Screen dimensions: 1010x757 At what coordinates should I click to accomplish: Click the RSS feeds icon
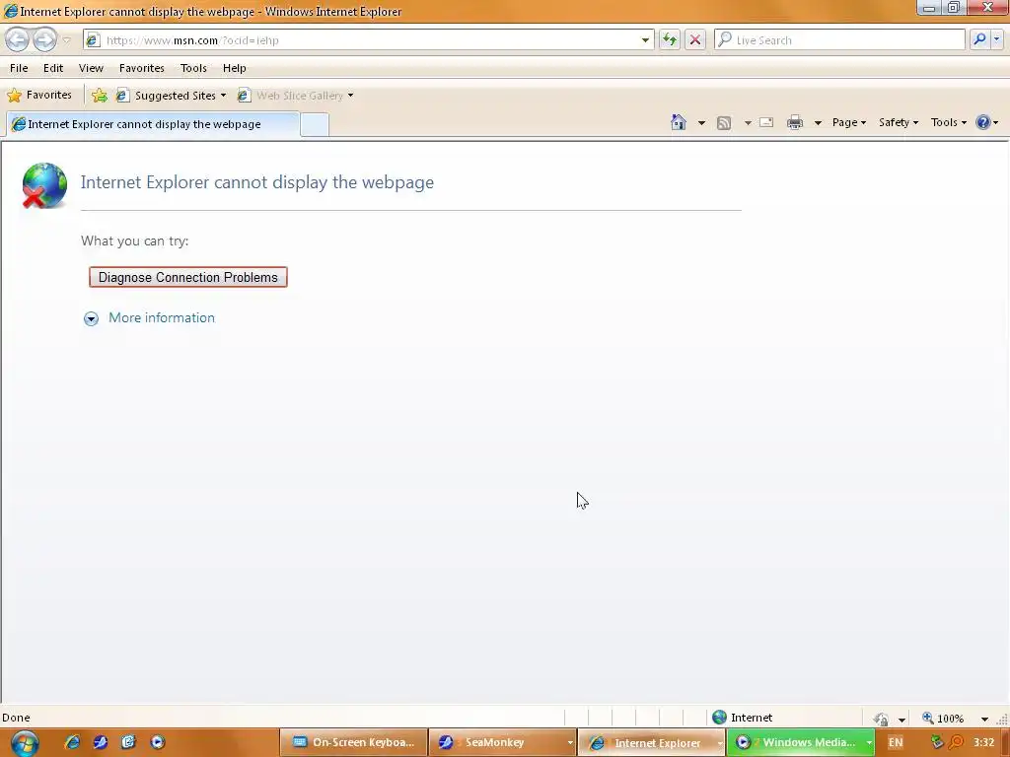click(724, 122)
